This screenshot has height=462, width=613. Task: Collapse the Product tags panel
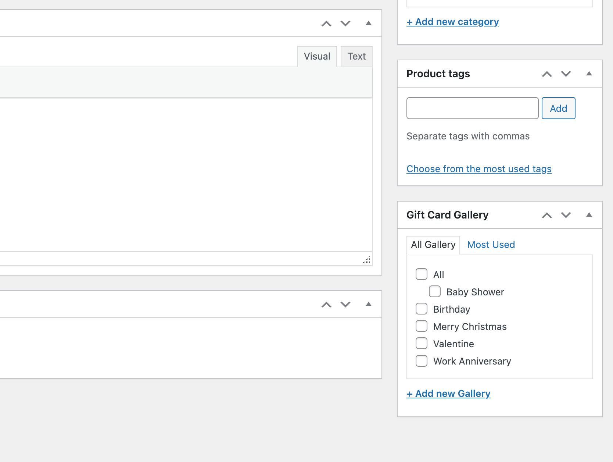[589, 74]
